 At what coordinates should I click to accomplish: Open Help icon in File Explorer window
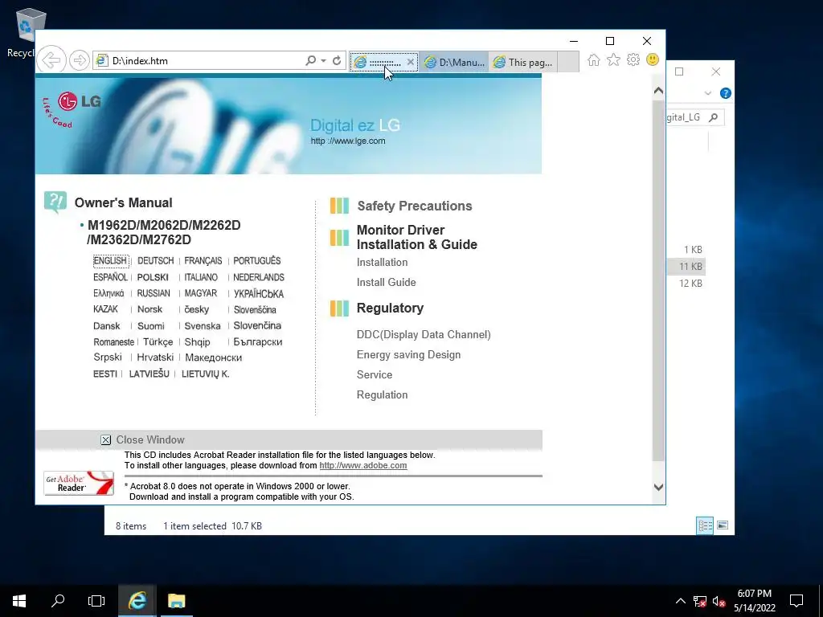click(726, 93)
